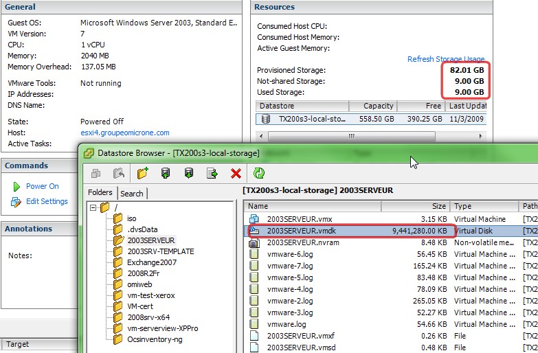Click the Edit Settings icon

tap(16, 201)
